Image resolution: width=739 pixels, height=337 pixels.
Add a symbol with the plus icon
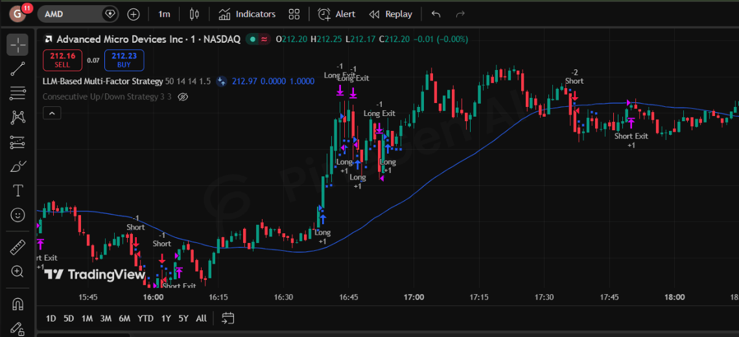pyautogui.click(x=134, y=14)
